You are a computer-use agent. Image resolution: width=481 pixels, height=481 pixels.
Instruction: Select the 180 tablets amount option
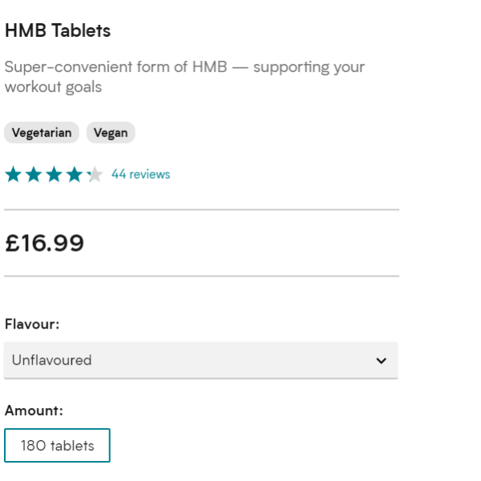[57, 446]
